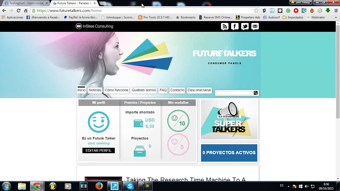The width and height of the screenshot is (340, 191).
Task: Go back to the previous page
Action: 4,11
